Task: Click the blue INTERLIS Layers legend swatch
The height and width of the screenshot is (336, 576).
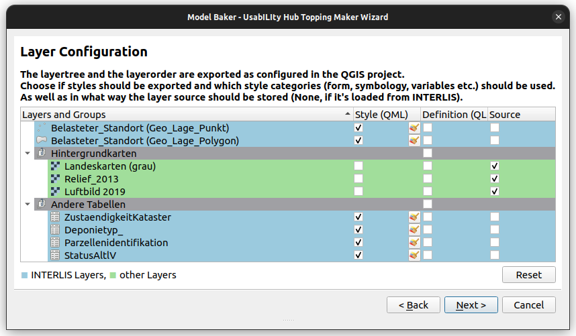Action: [25, 275]
